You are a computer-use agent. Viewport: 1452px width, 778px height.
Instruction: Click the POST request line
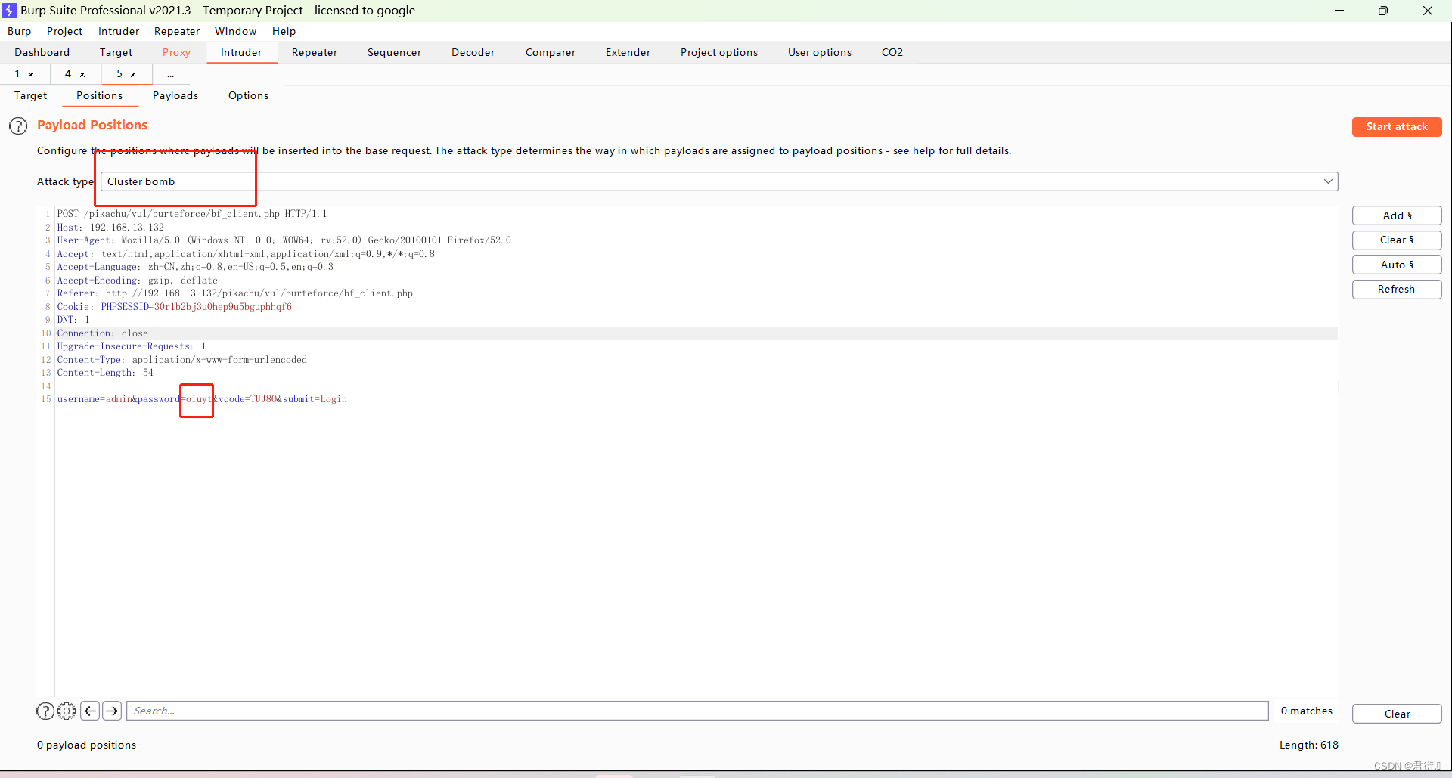[x=192, y=214]
